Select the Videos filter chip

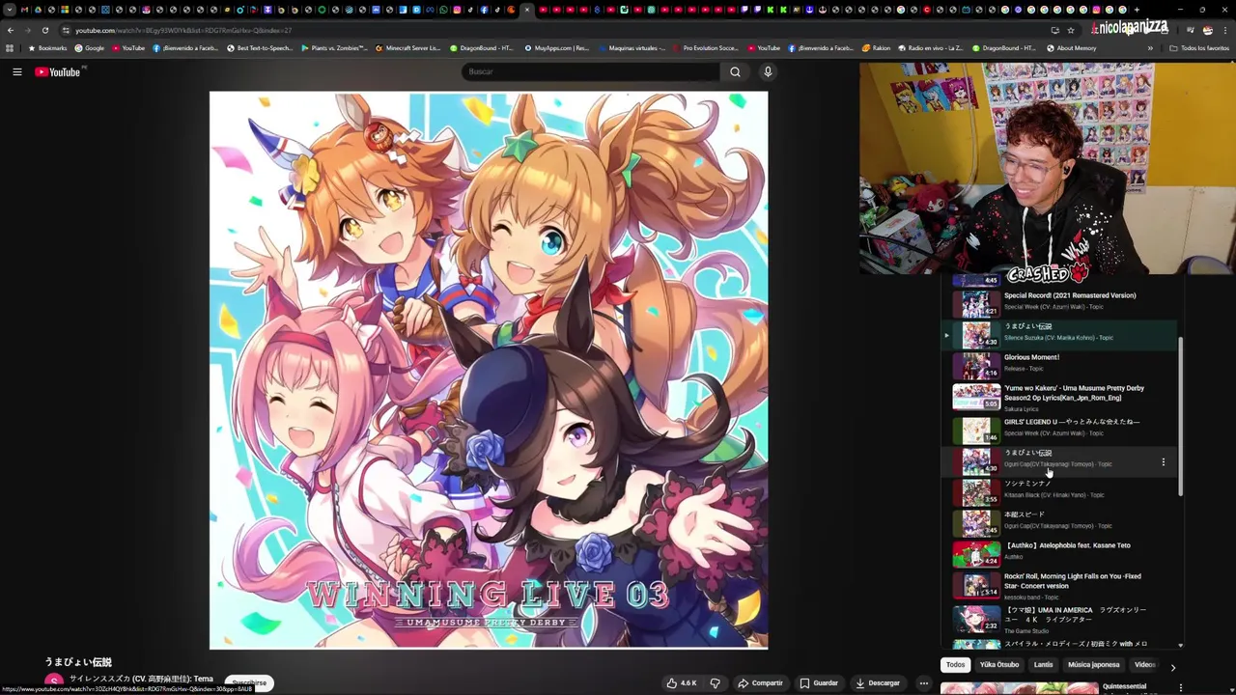click(1144, 664)
